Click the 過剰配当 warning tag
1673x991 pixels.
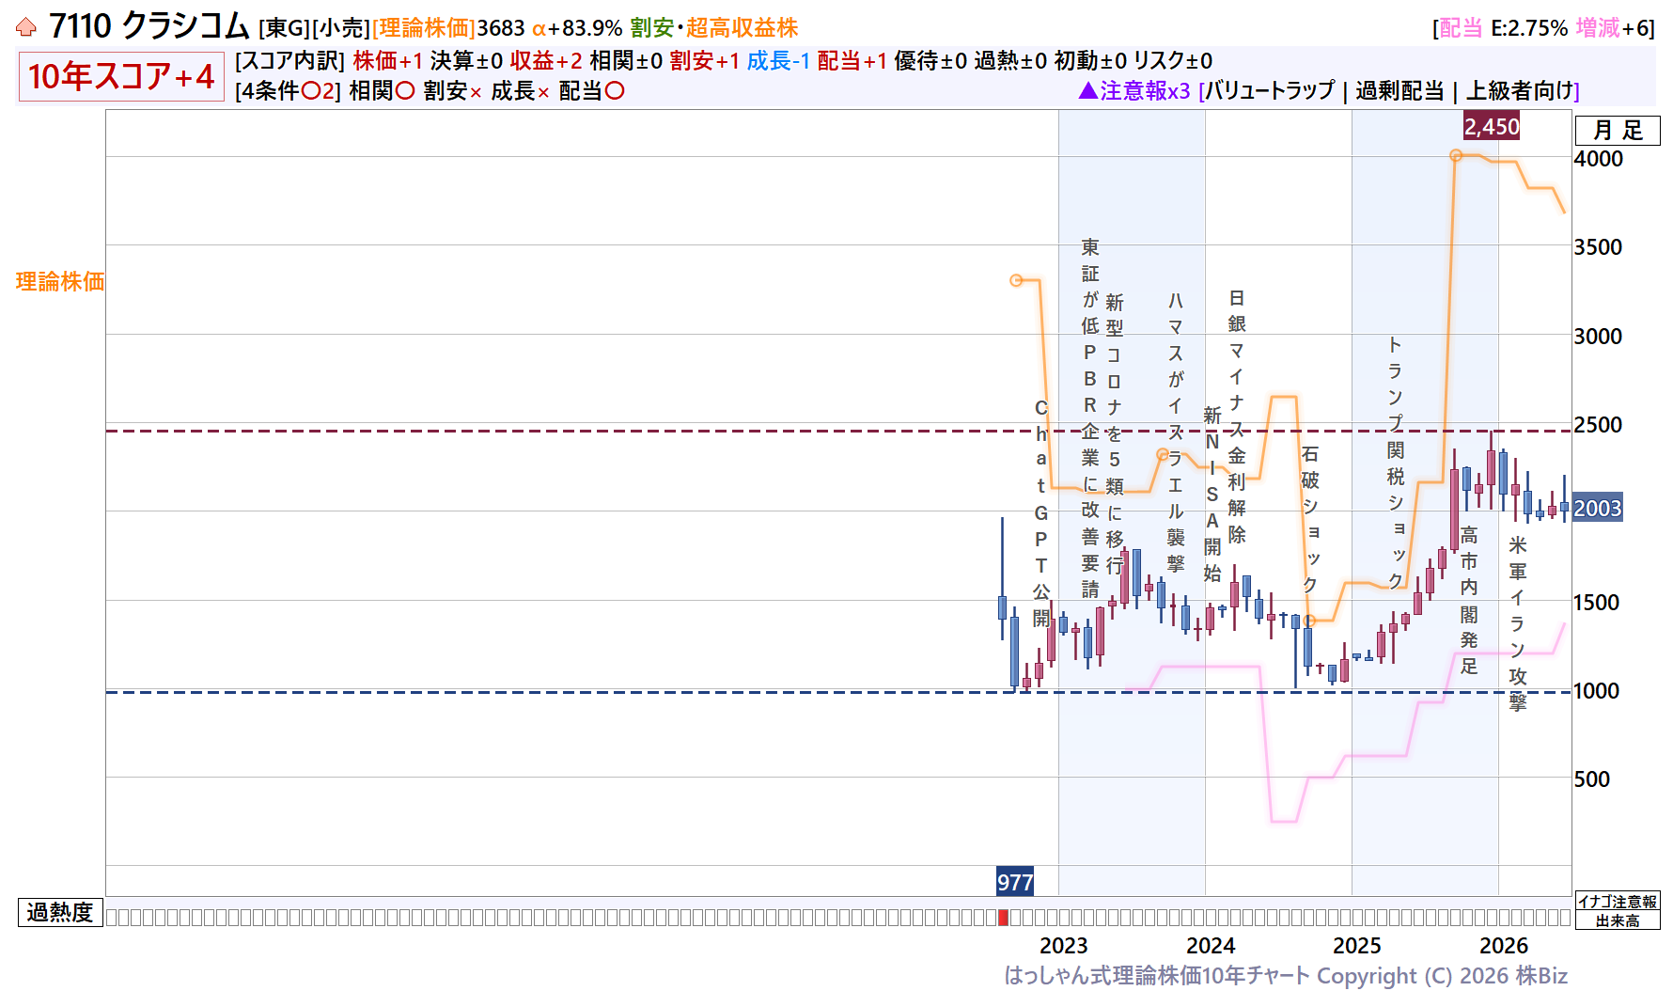pos(1399,91)
